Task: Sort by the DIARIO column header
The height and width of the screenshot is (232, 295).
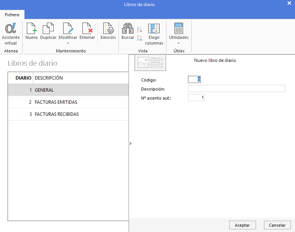Action: 20,78
